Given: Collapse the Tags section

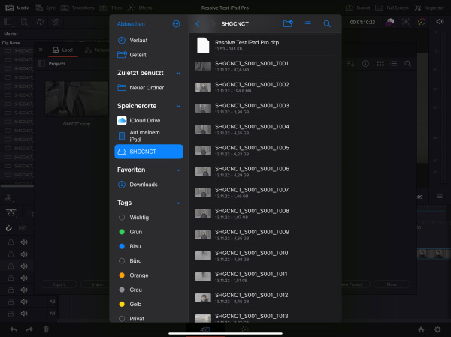Looking at the screenshot, I should [178, 203].
